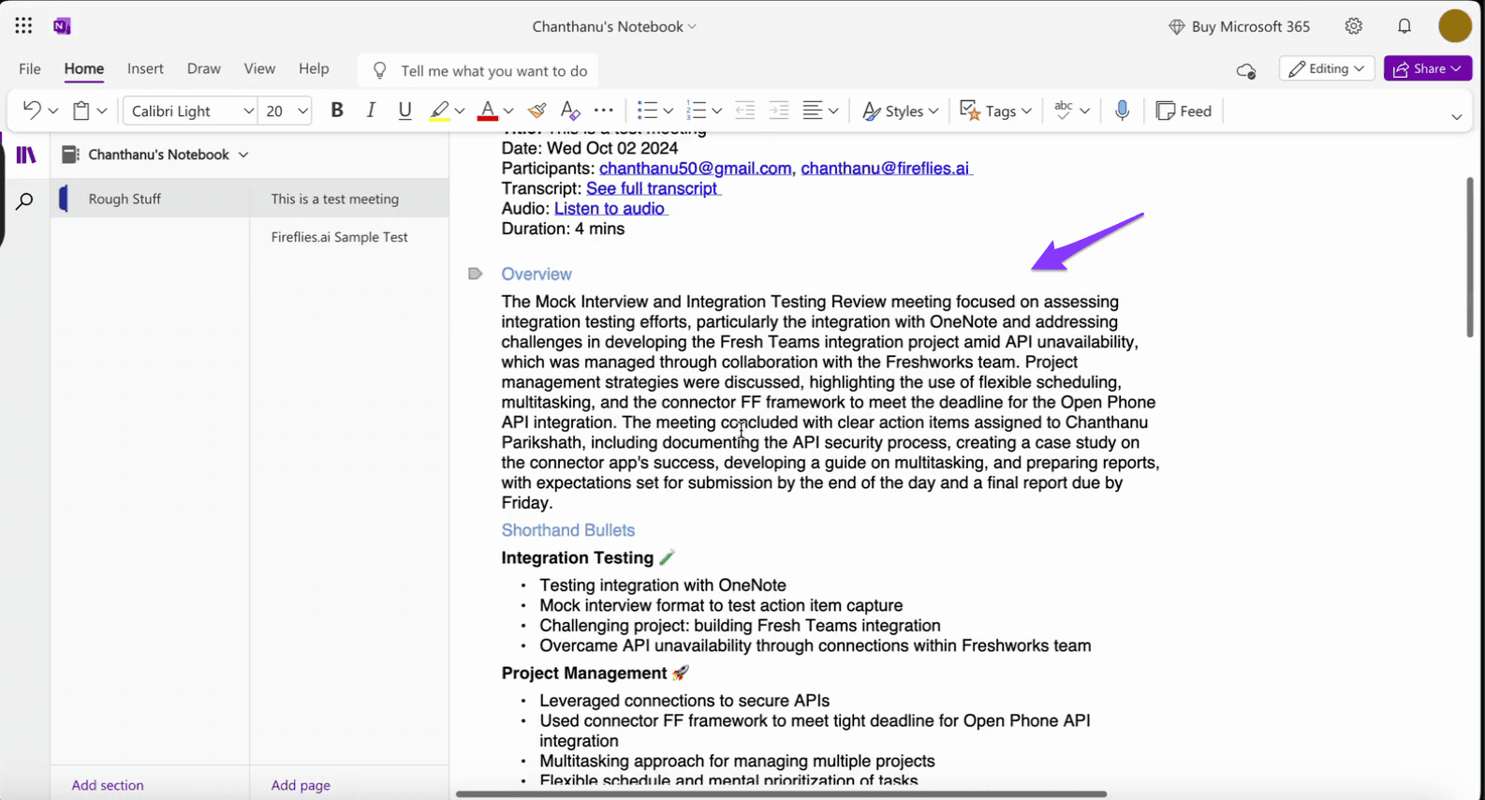Open the Calibri Light font dropdown
The image size is (1485, 800).
(x=191, y=111)
